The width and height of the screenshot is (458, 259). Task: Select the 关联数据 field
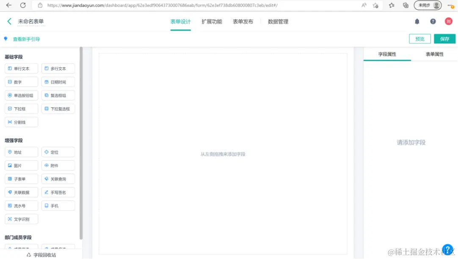pos(21,192)
